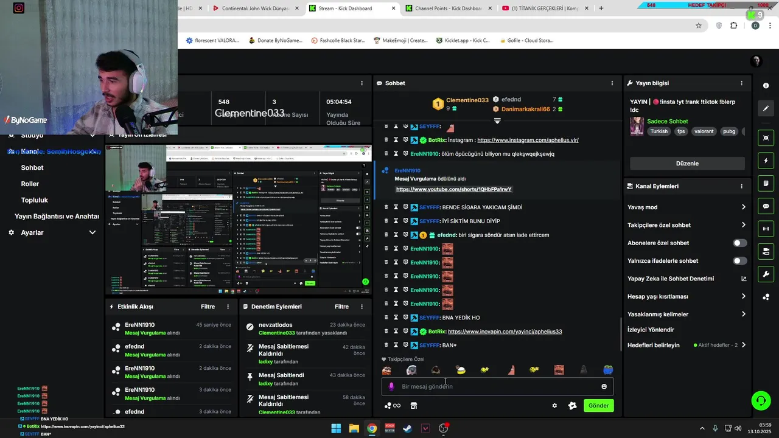This screenshot has height=438, width=779.
Task: Toggle the document notes panel icon
Action: click(x=766, y=183)
